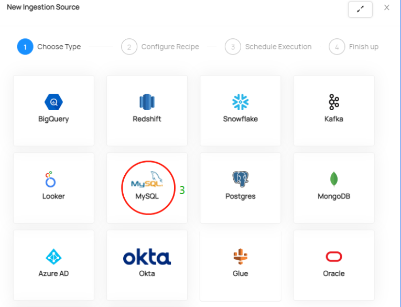Choose the Redshift source icon
The image size is (401, 307).
point(147,102)
